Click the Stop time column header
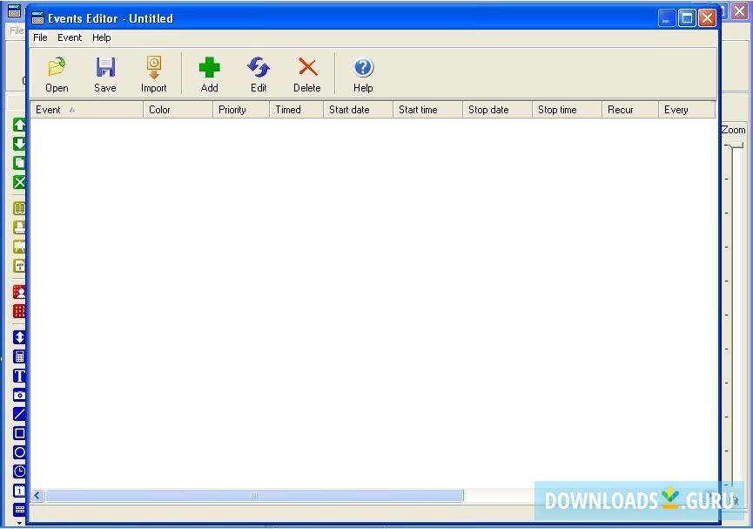Viewport: 753px width, 529px height. [568, 110]
